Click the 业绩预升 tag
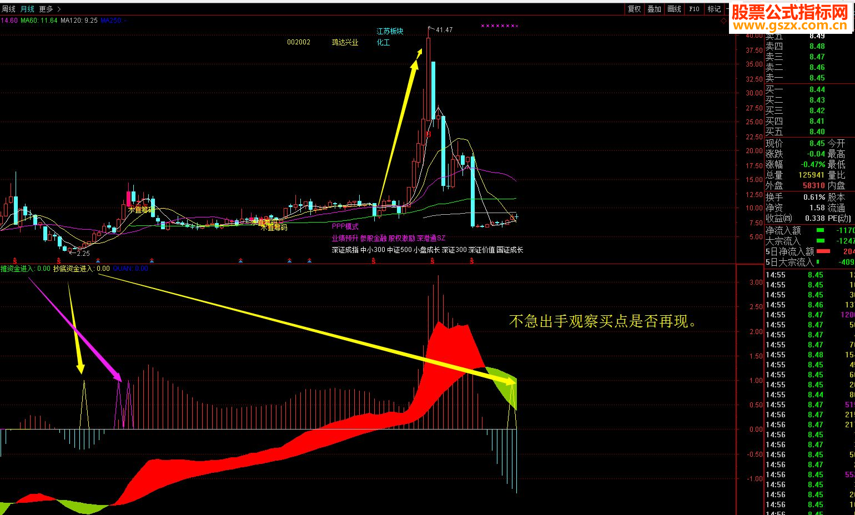The height and width of the screenshot is (515, 855). point(345,238)
